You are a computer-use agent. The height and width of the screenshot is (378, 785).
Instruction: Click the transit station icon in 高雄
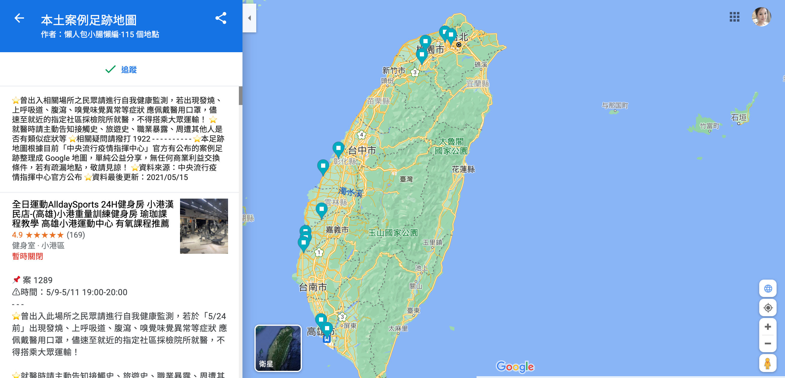(326, 339)
